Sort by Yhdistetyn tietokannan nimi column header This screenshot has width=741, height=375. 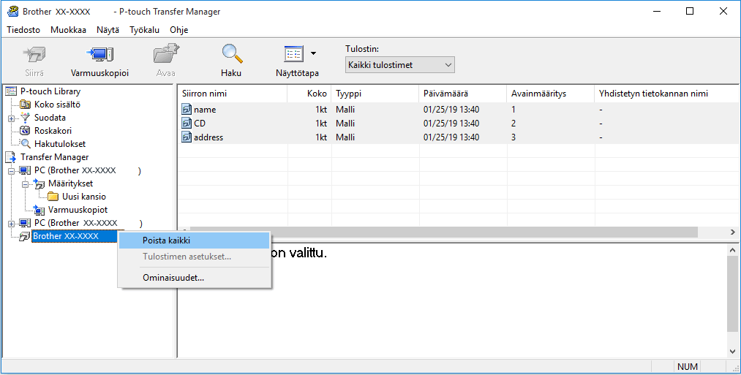click(667, 94)
